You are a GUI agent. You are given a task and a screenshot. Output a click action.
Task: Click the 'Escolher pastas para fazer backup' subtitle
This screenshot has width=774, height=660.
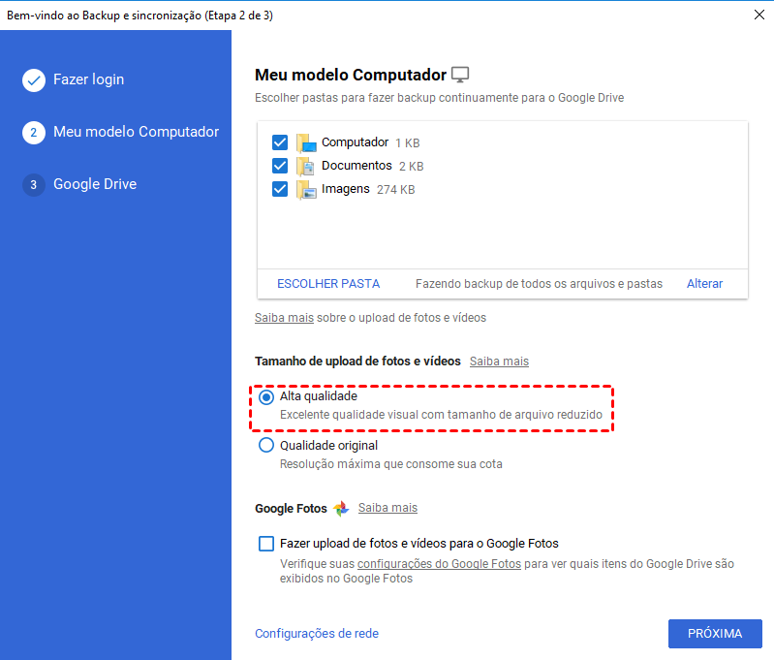click(x=439, y=98)
